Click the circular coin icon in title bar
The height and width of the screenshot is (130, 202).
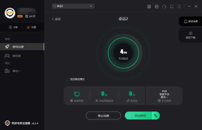(157, 6)
